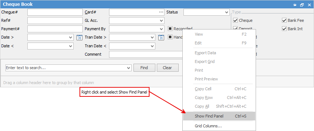This screenshot has height=131, width=314.
Task: Restore the Cheque Book window size
Action: pos(302,5)
